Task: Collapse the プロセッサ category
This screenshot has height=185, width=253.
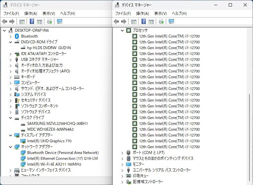Action: (122, 30)
